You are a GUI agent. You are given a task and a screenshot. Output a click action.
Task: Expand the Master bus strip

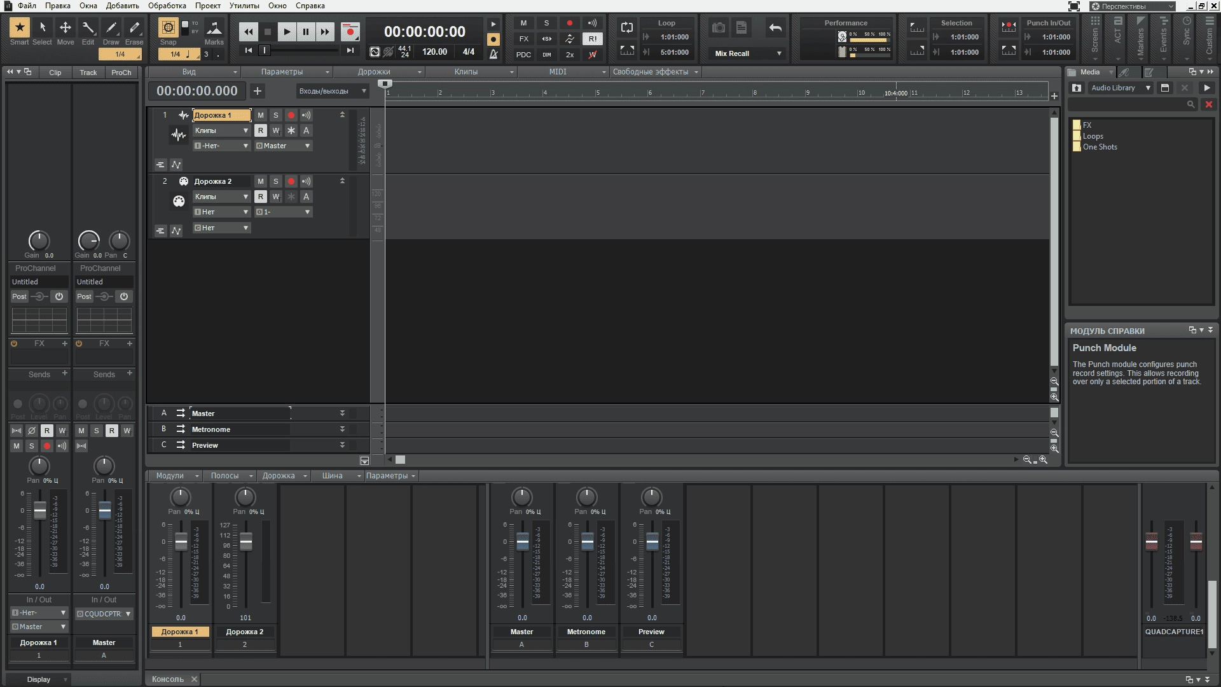(x=342, y=413)
